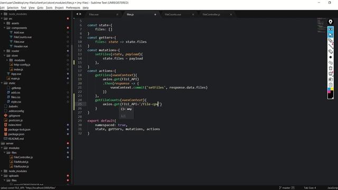
Task: Collapse the store folder
Action: 4,55
